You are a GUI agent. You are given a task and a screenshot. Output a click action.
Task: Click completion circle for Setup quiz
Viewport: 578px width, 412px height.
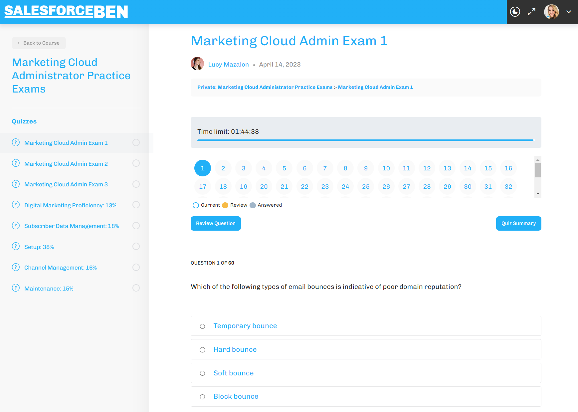click(x=136, y=246)
